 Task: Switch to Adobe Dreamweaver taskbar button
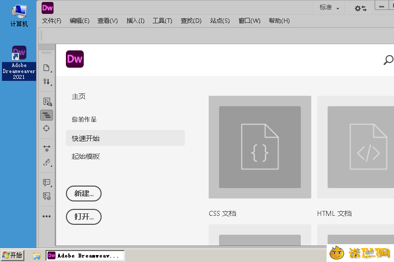[x=85, y=256]
